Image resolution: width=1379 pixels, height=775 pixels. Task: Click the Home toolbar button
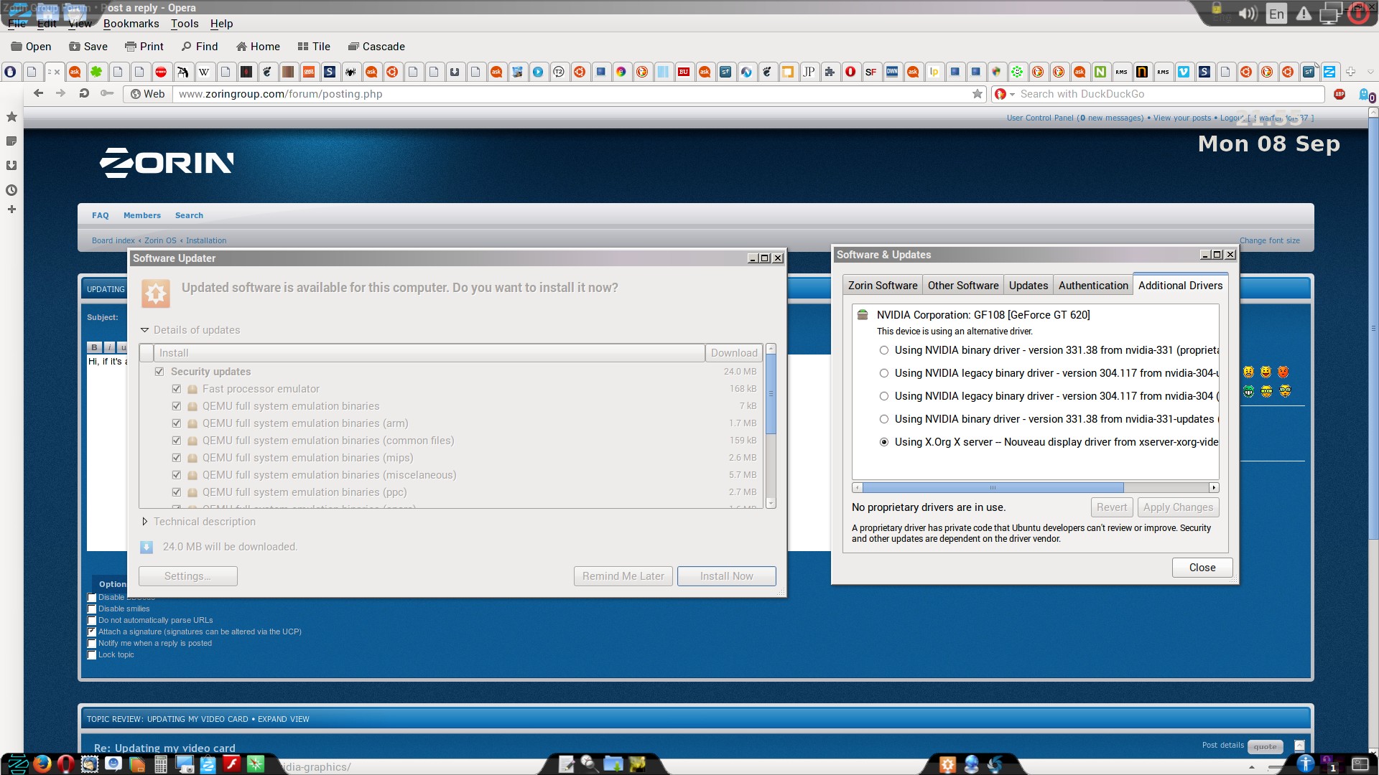(x=258, y=47)
